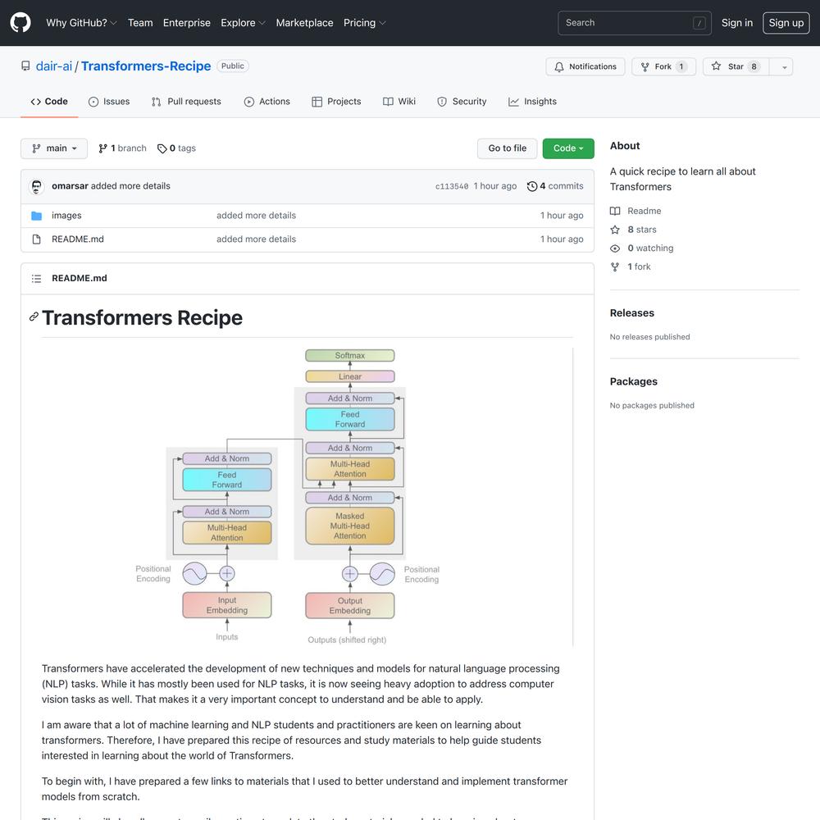Screen dimensions: 820x820
Task: Click the omarsar avatar image
Action: [37, 187]
